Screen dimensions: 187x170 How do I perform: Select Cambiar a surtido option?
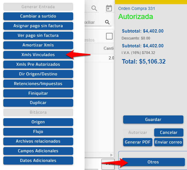pos(38,16)
